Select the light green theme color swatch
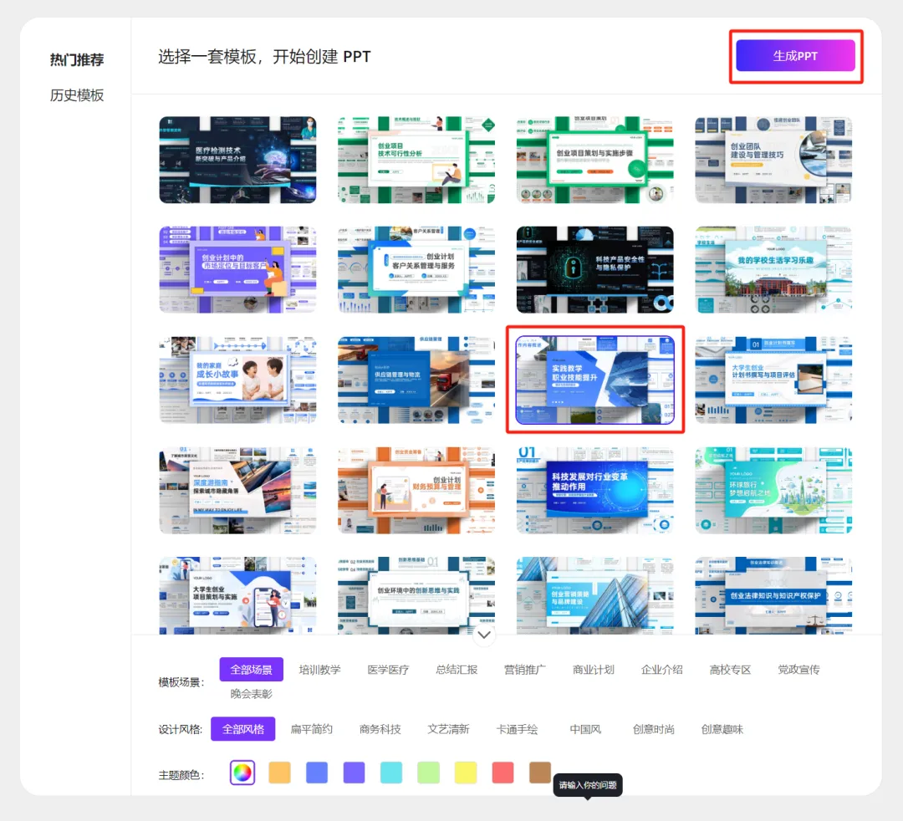 click(428, 773)
